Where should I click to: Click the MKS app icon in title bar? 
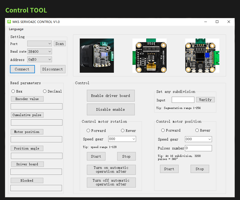(x=9, y=22)
